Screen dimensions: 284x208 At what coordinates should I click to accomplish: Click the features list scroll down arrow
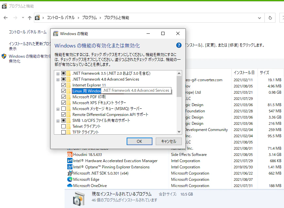point(179,132)
